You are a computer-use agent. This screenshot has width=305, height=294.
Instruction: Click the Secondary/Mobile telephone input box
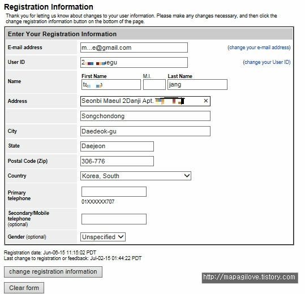[114, 219]
